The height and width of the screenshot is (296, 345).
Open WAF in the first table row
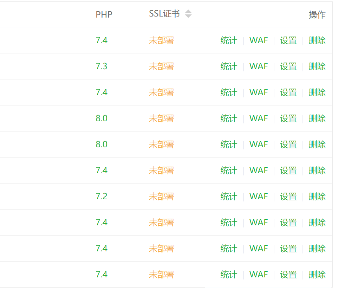(x=259, y=40)
